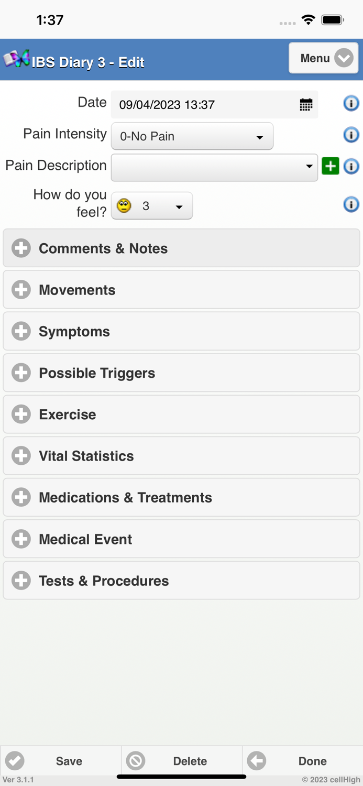Click the Save checkmark icon
Screen dimensions: 363x786
pyautogui.click(x=14, y=760)
